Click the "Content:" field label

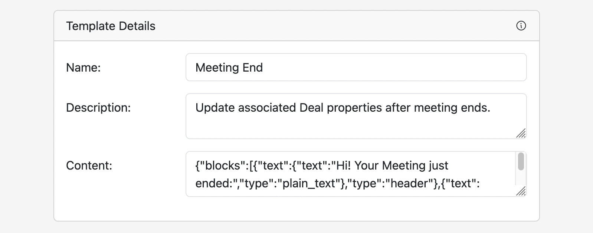tap(89, 165)
